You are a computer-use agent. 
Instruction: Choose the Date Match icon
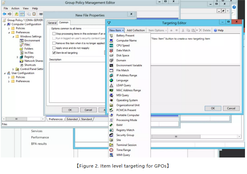(x=111, y=50)
